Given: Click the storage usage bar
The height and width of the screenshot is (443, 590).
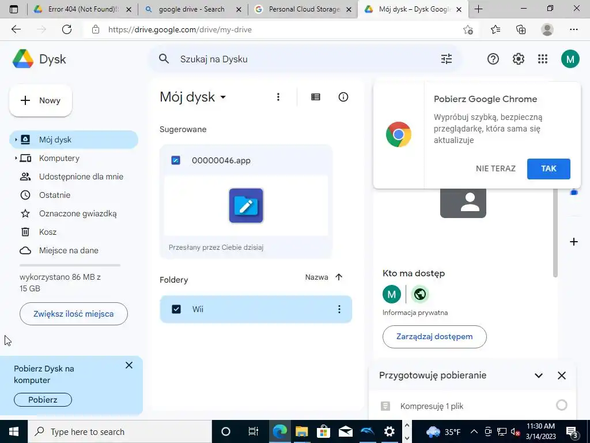Looking at the screenshot, I should click(x=70, y=265).
